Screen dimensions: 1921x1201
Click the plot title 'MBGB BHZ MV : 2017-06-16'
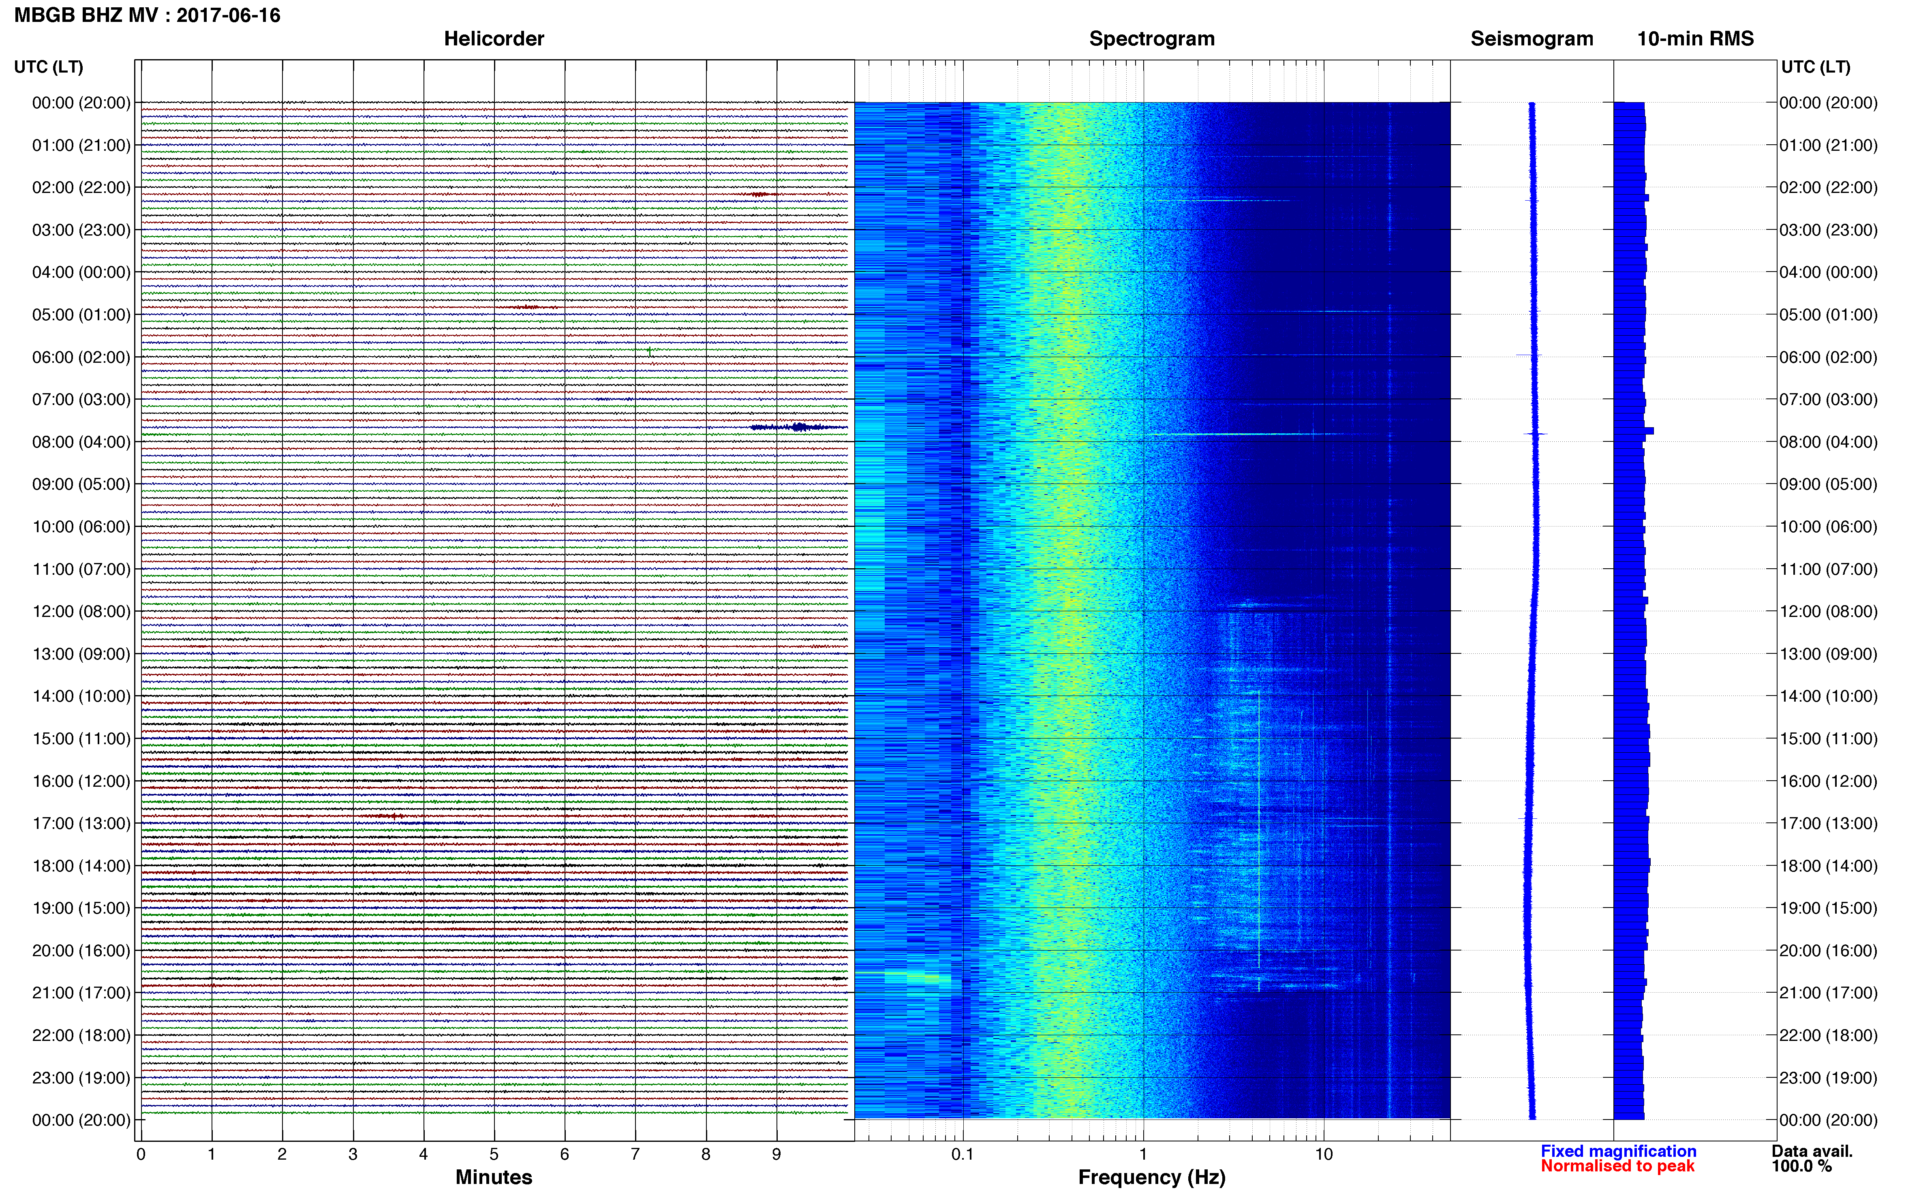click(x=148, y=15)
